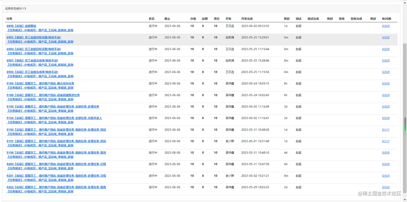Open task 9201【前端】处理任务-日程
The width and height of the screenshot is (407, 202).
point(56,176)
